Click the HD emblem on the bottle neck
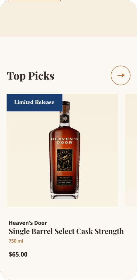The image size is (137, 280). 65,118
